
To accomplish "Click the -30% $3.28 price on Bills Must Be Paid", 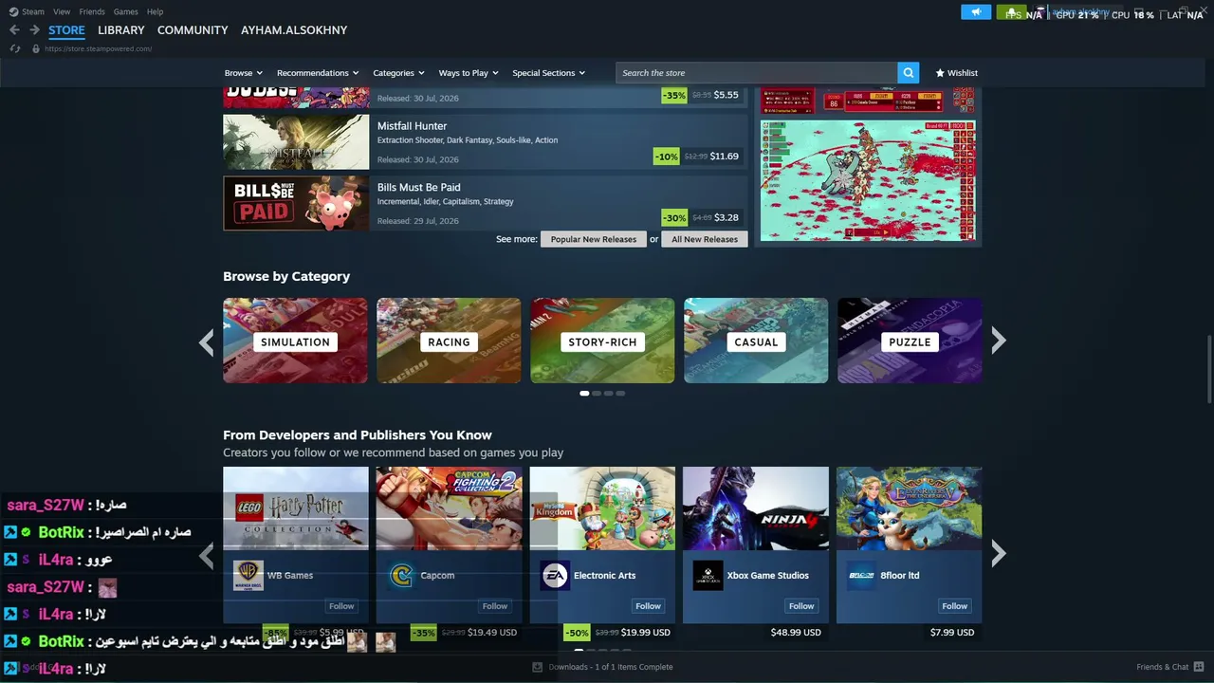I will [x=701, y=218].
